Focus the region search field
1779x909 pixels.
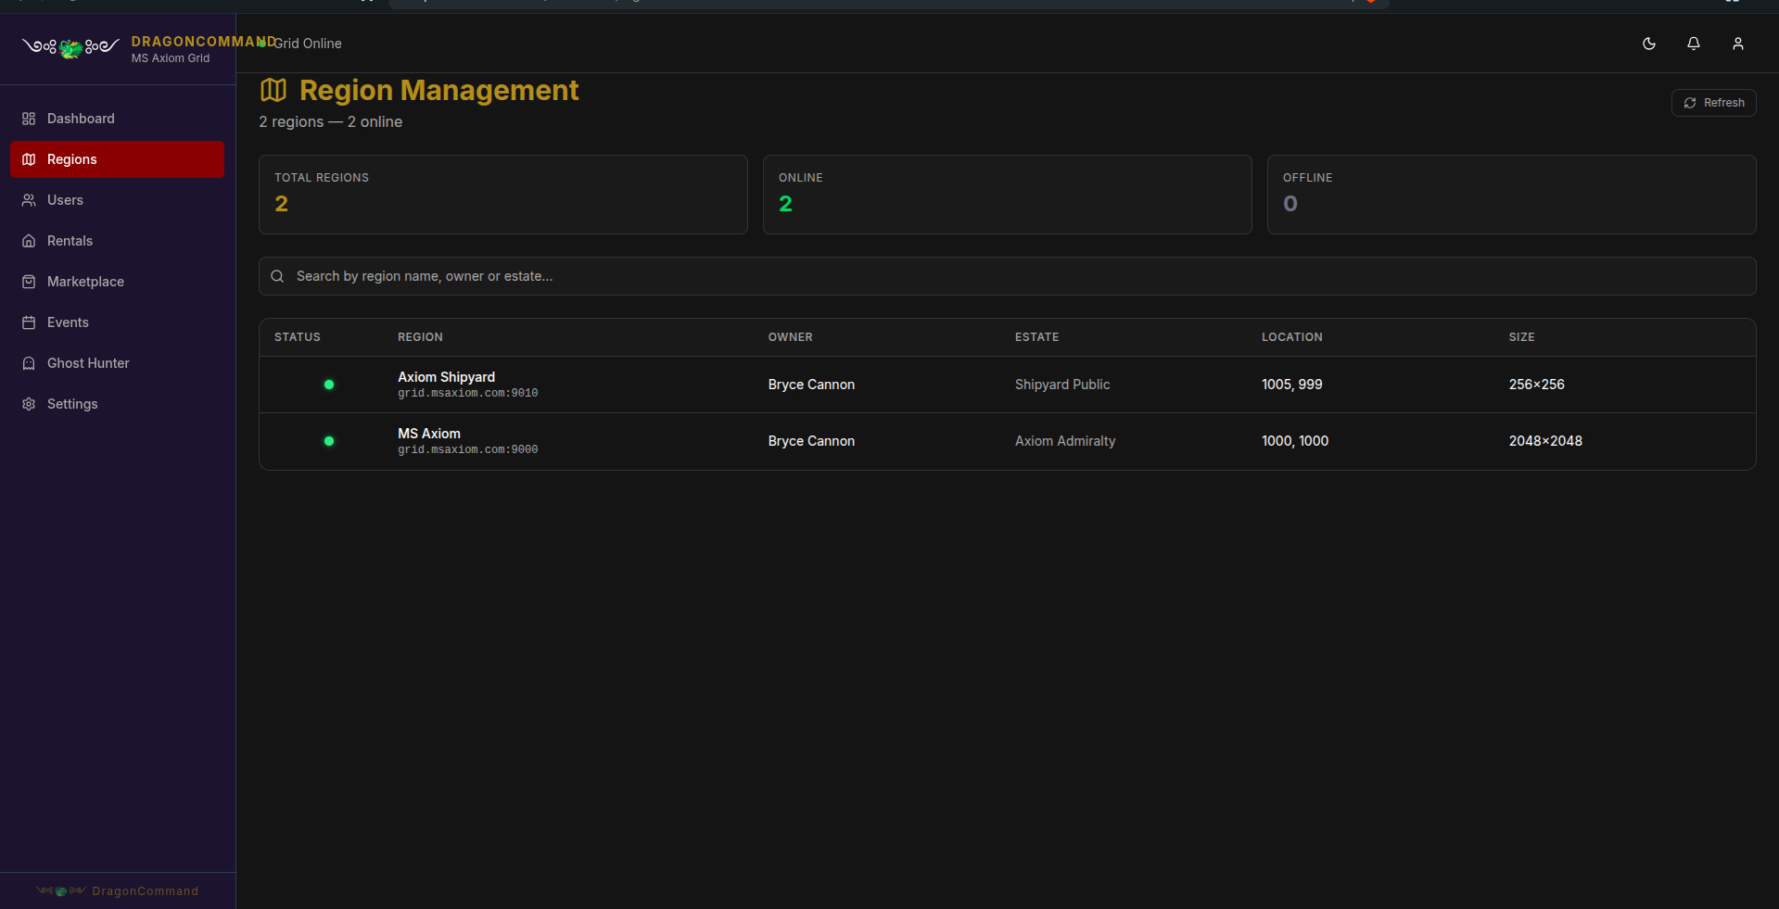(x=1007, y=276)
